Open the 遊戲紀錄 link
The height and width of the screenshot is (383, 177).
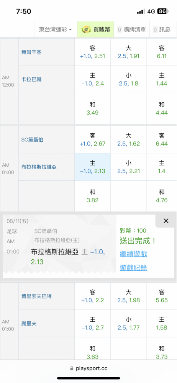point(133,268)
